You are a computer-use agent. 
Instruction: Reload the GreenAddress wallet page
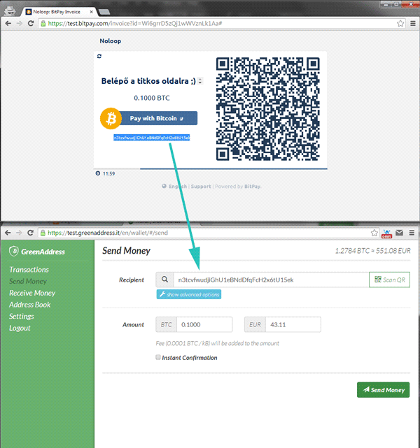click(x=30, y=233)
